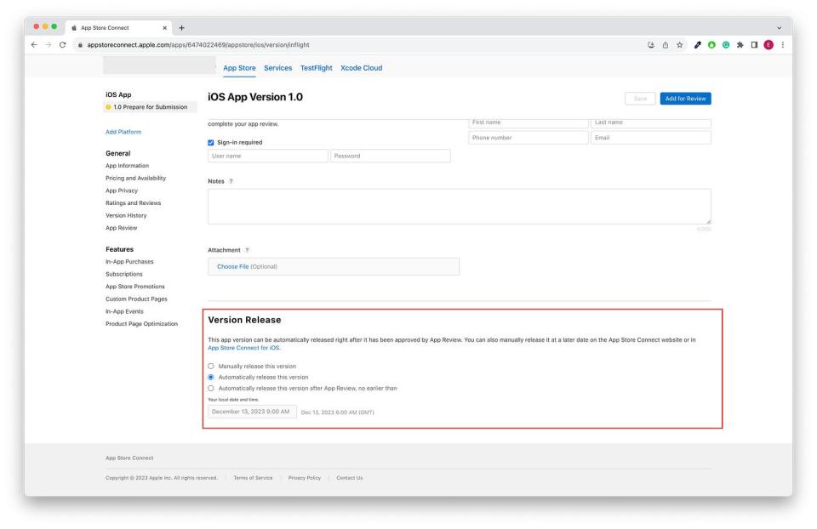Click the padlock site info icon
Image resolution: width=817 pixels, height=529 pixels.
click(x=80, y=45)
